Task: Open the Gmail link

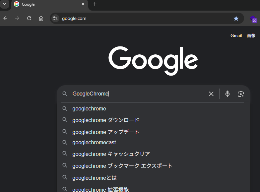Action: pos(236,36)
